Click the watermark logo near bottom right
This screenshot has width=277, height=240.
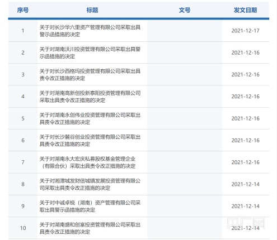point(246,223)
